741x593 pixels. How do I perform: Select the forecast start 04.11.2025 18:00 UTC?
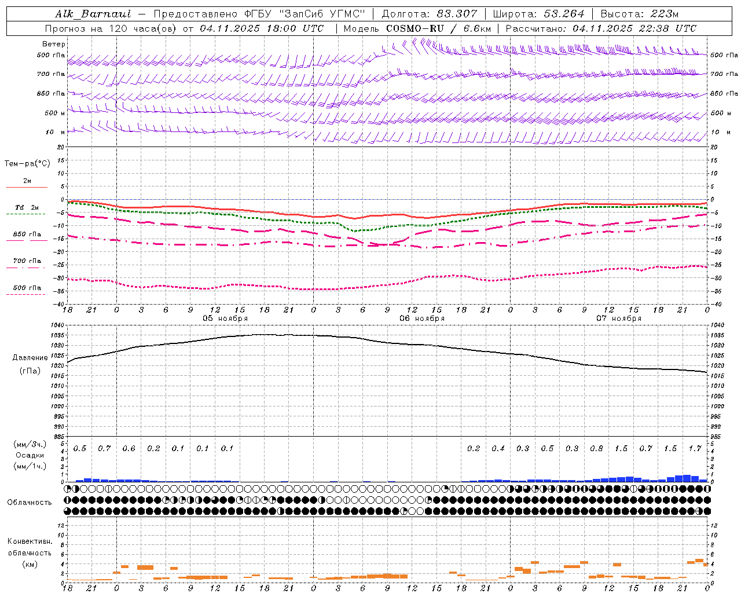[262, 28]
